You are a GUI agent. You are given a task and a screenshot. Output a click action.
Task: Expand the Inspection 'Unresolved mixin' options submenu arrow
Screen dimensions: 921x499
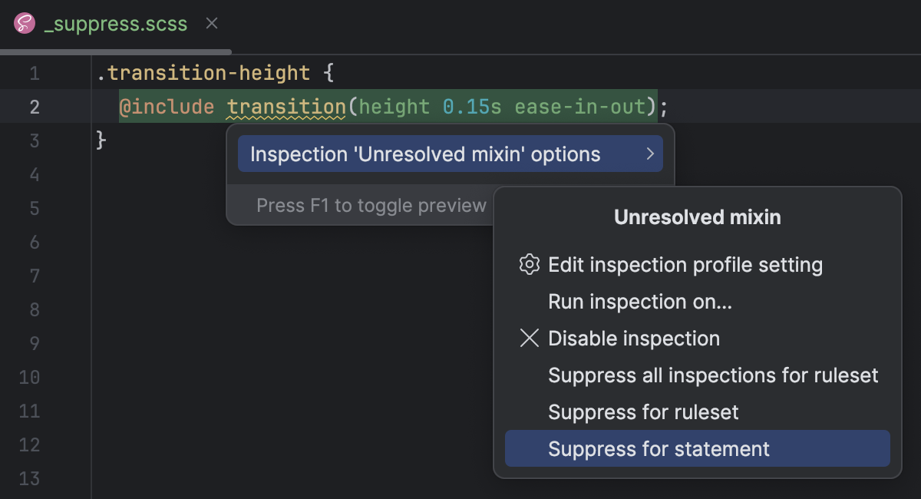pyautogui.click(x=652, y=154)
